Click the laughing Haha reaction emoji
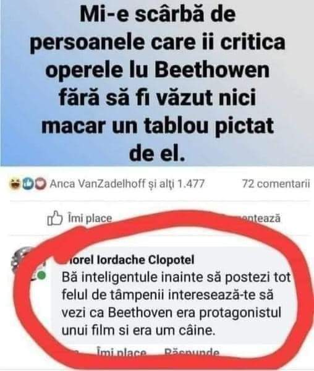This screenshot has width=314, height=371. (x=15, y=184)
